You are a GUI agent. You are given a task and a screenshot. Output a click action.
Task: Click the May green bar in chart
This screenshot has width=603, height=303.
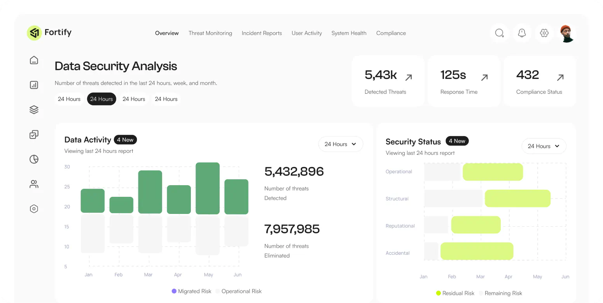pos(208,188)
